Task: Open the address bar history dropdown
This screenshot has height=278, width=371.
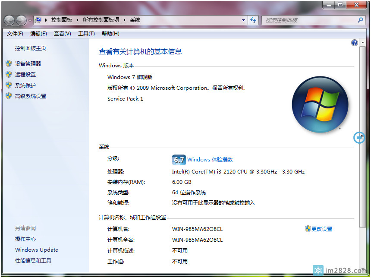Action: [x=243, y=20]
